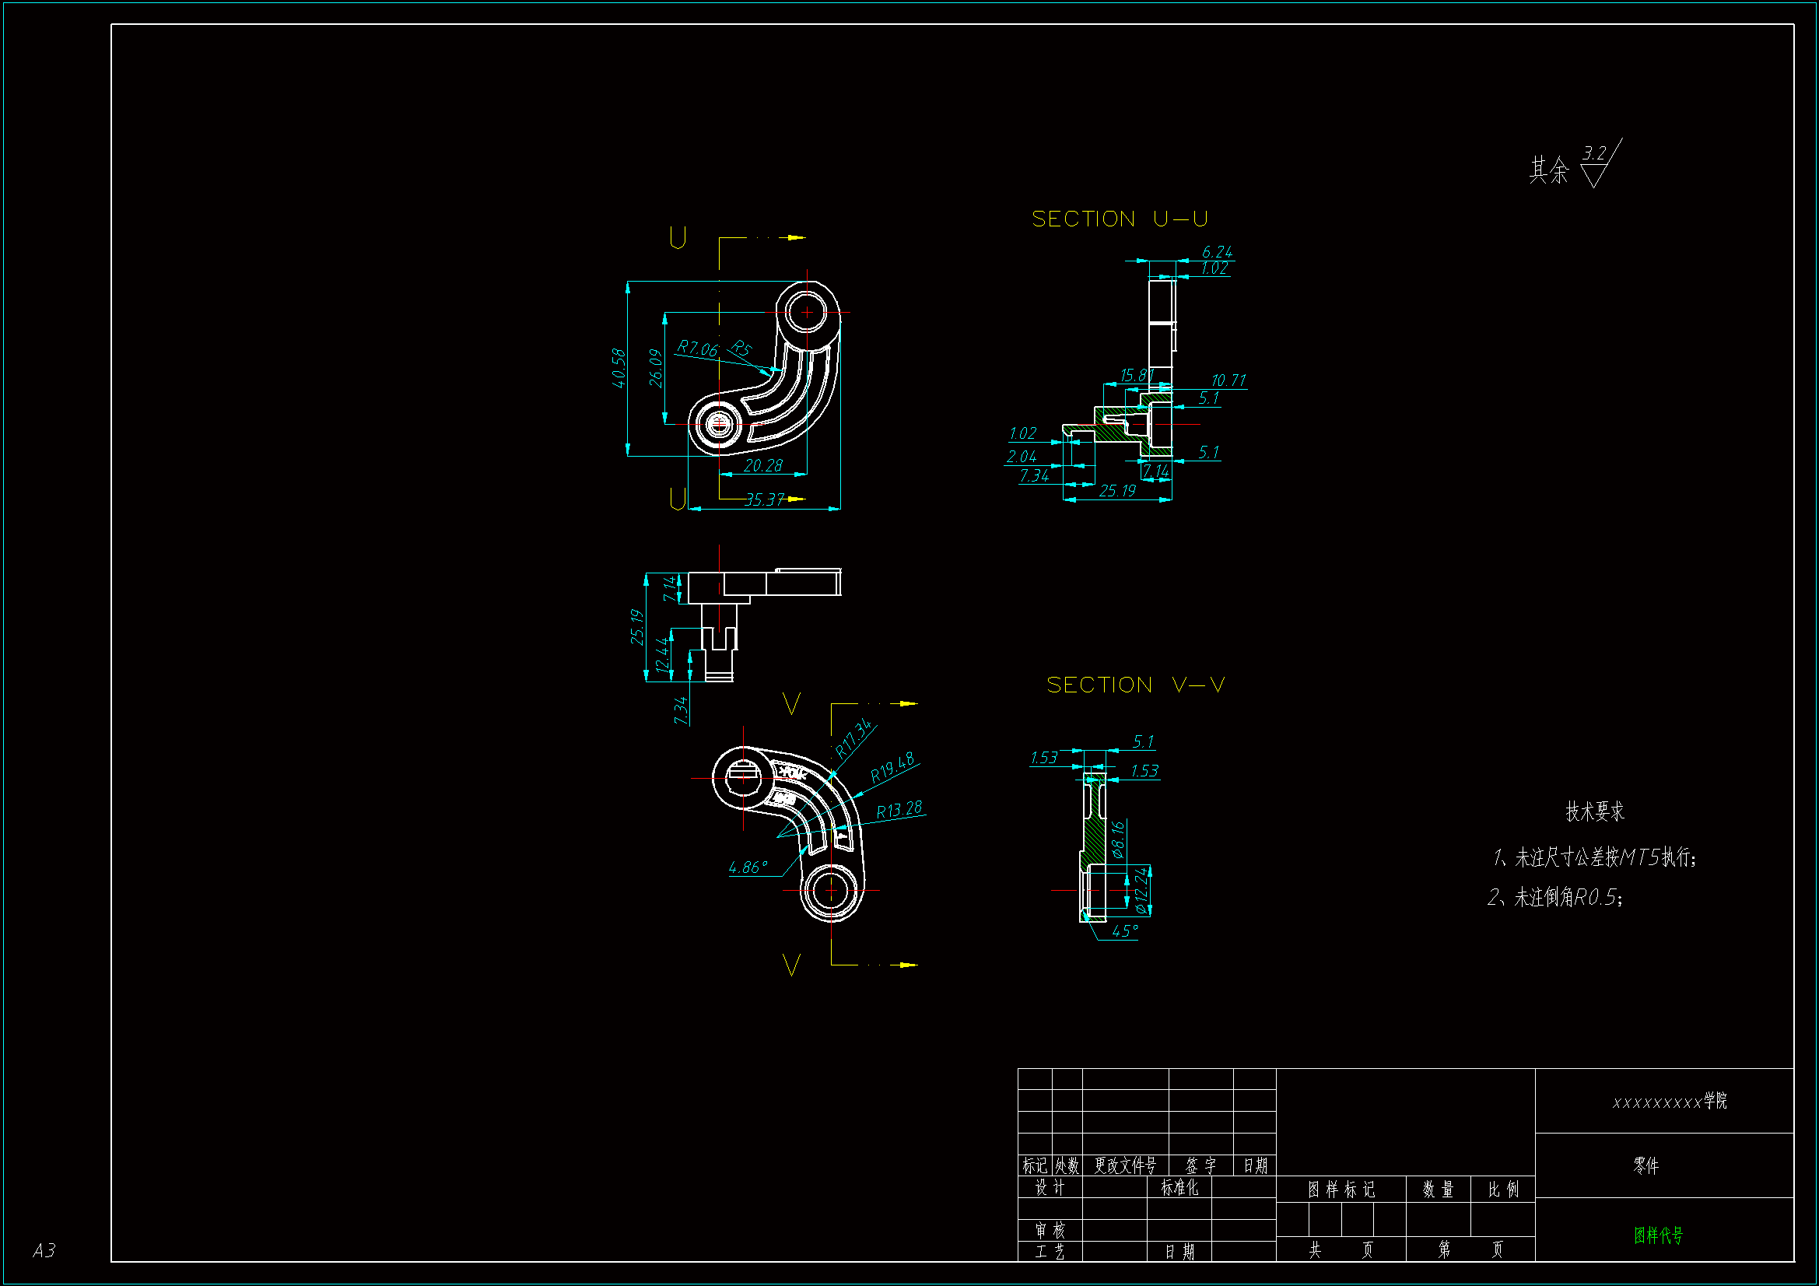
Task: Click the green 图样代号 title block cell
Action: point(1658,1235)
